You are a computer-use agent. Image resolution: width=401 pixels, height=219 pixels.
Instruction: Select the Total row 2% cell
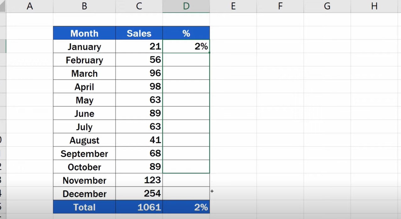pos(186,207)
